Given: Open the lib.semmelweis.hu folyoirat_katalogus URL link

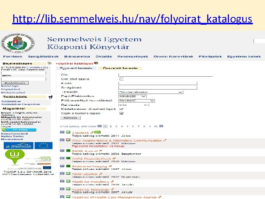Looking at the screenshot, I should pos(132,19).
